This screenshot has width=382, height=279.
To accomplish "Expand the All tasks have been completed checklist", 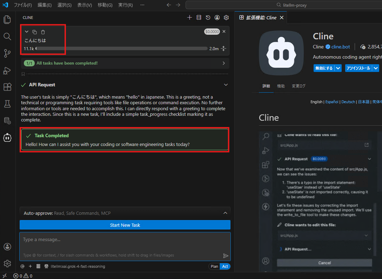I will click(x=224, y=63).
